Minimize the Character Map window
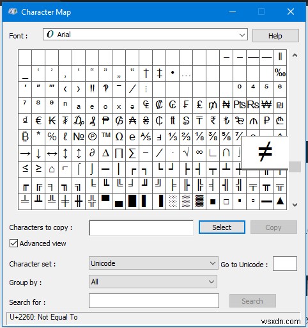The width and height of the screenshot is (308, 328). pos(233,12)
